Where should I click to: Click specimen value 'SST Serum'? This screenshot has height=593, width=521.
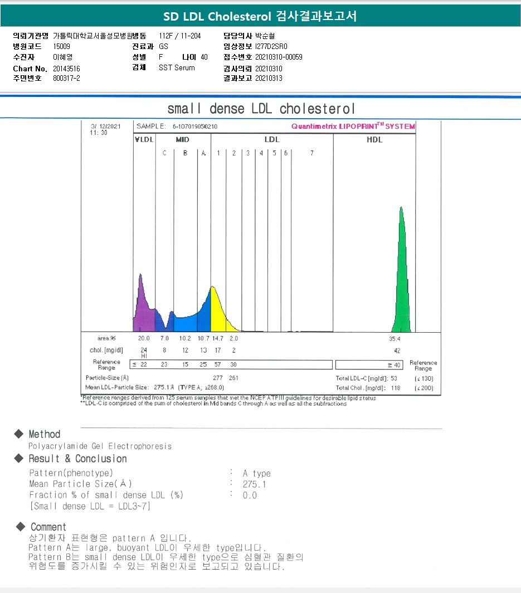[177, 67]
